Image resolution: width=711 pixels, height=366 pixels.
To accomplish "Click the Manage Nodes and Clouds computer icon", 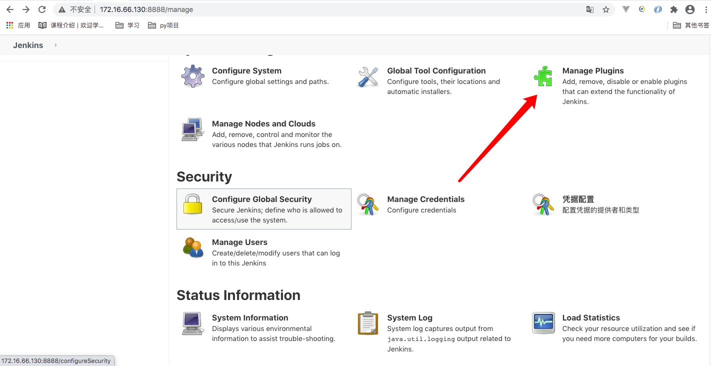I will [192, 129].
